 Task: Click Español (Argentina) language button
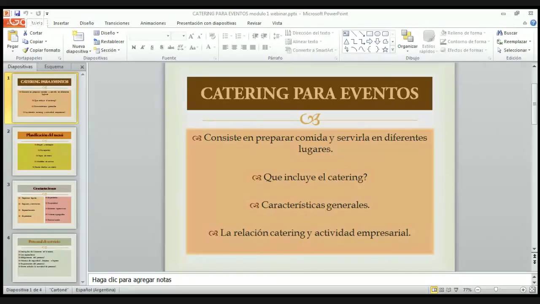[x=96, y=290]
